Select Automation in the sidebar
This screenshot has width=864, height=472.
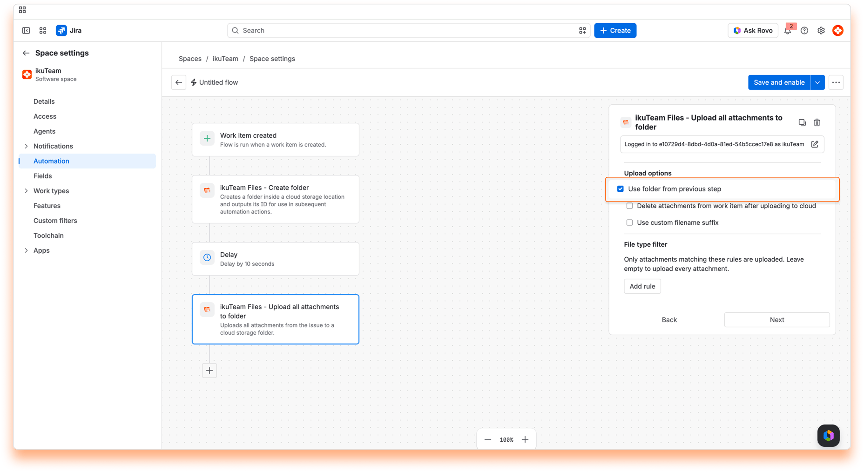(x=87, y=161)
